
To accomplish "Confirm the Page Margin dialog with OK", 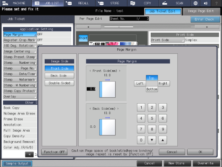I will (x=200, y=152).
